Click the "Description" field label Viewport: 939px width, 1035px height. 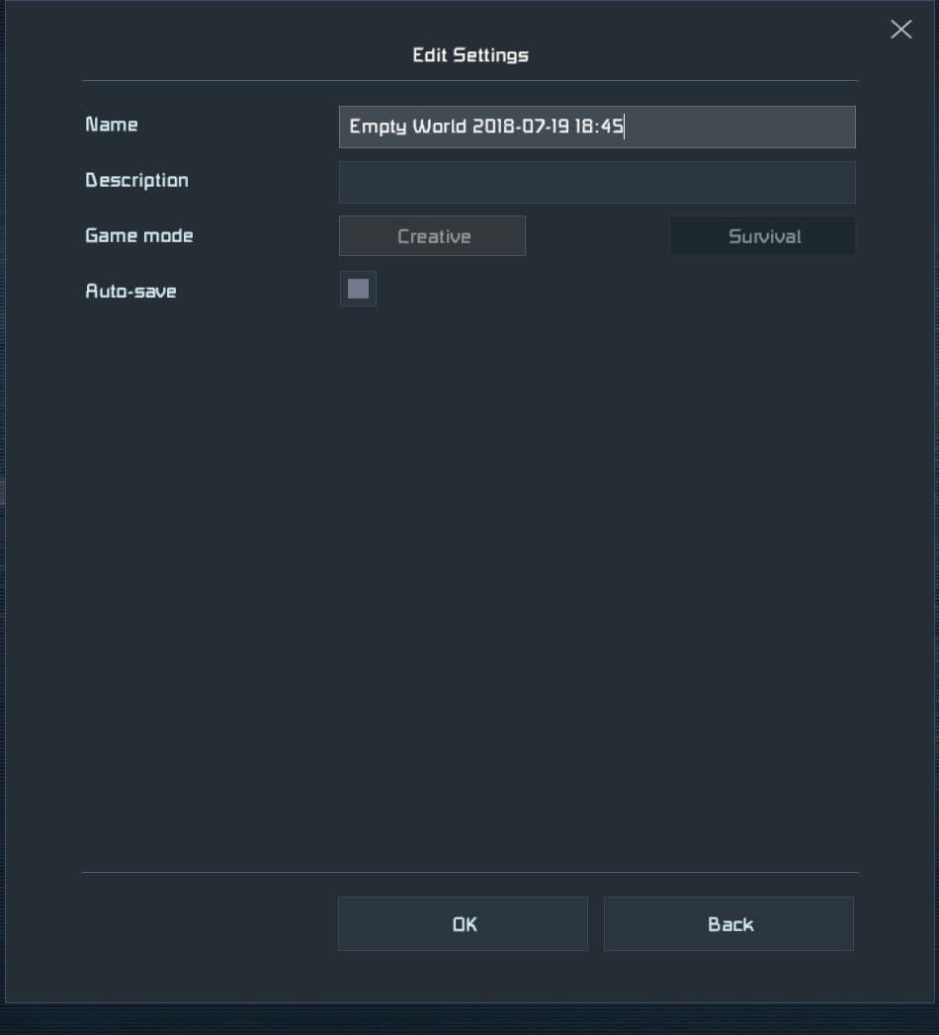point(136,181)
